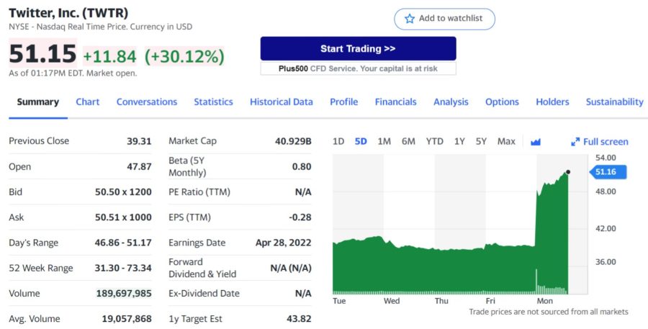The image size is (648, 329).
Task: Choose the Max chart range
Action: (x=506, y=142)
